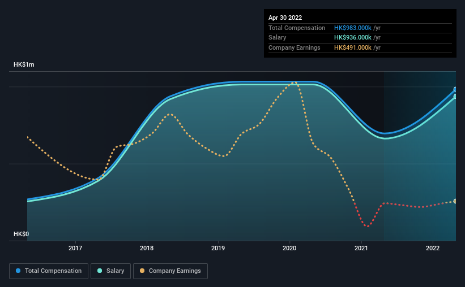
Task: Click the blue Total Compensation legend dot
Action: point(18,271)
